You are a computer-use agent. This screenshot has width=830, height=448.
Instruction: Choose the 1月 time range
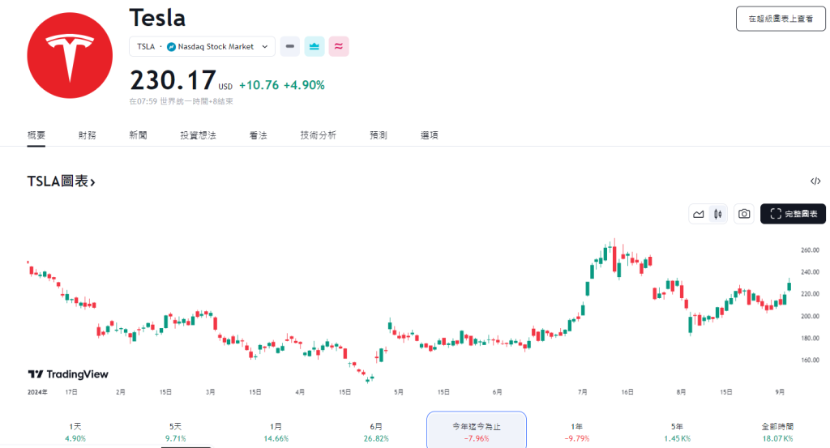[x=276, y=432]
